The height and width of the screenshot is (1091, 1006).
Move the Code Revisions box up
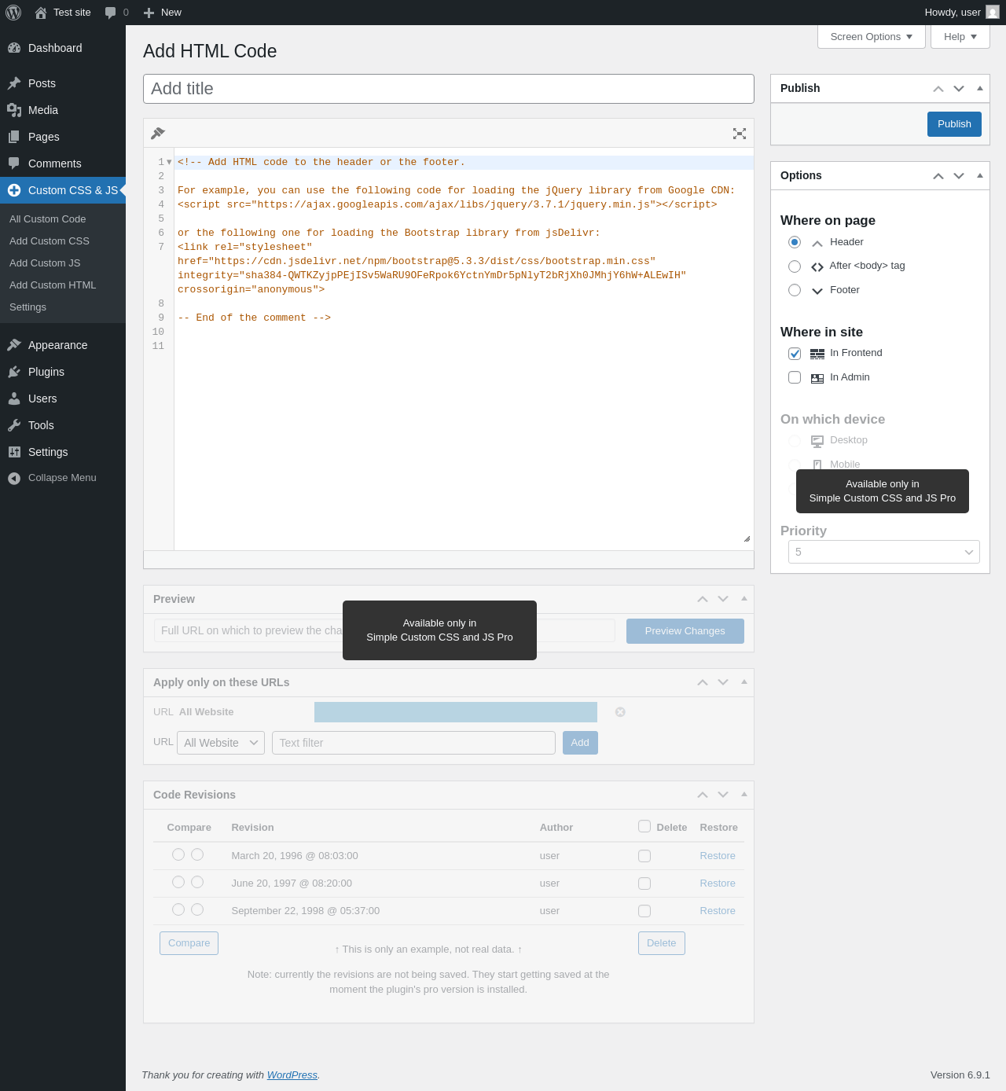click(703, 795)
